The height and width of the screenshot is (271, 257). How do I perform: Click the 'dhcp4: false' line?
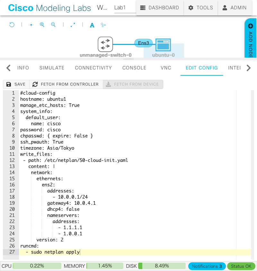[x=63, y=209]
